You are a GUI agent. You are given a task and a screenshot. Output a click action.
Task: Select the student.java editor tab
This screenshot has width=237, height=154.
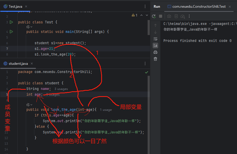(16, 64)
